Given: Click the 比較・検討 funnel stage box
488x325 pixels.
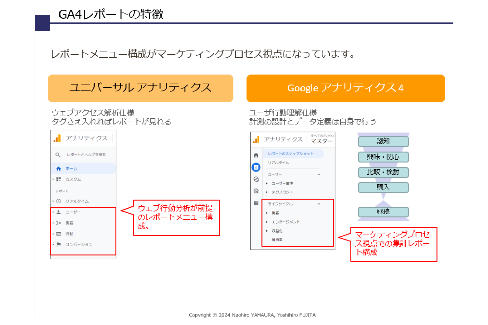Looking at the screenshot, I should [383, 172].
